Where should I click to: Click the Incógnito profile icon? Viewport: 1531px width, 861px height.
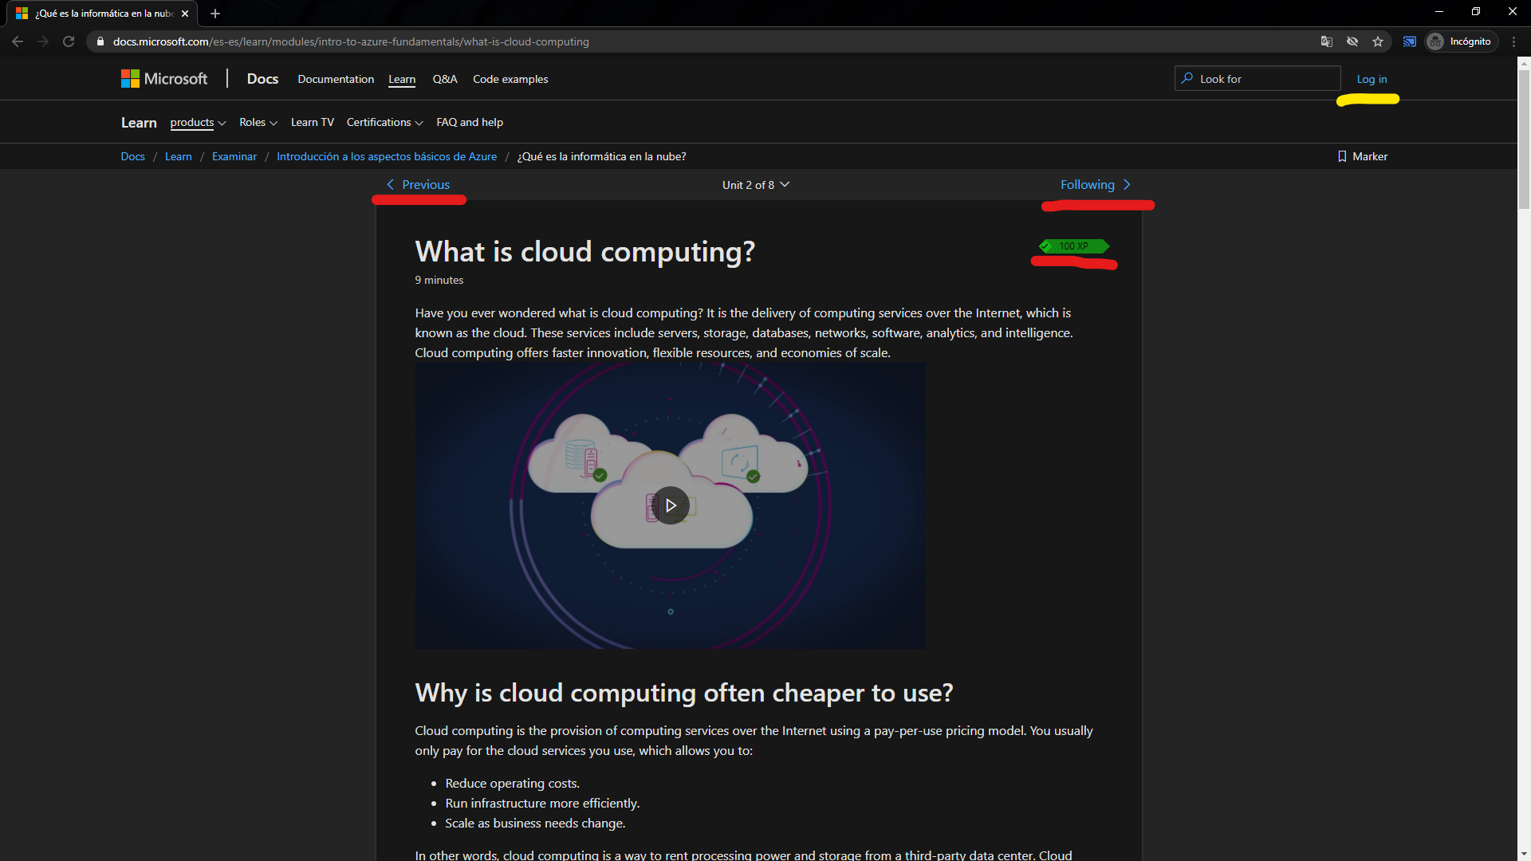tap(1436, 41)
